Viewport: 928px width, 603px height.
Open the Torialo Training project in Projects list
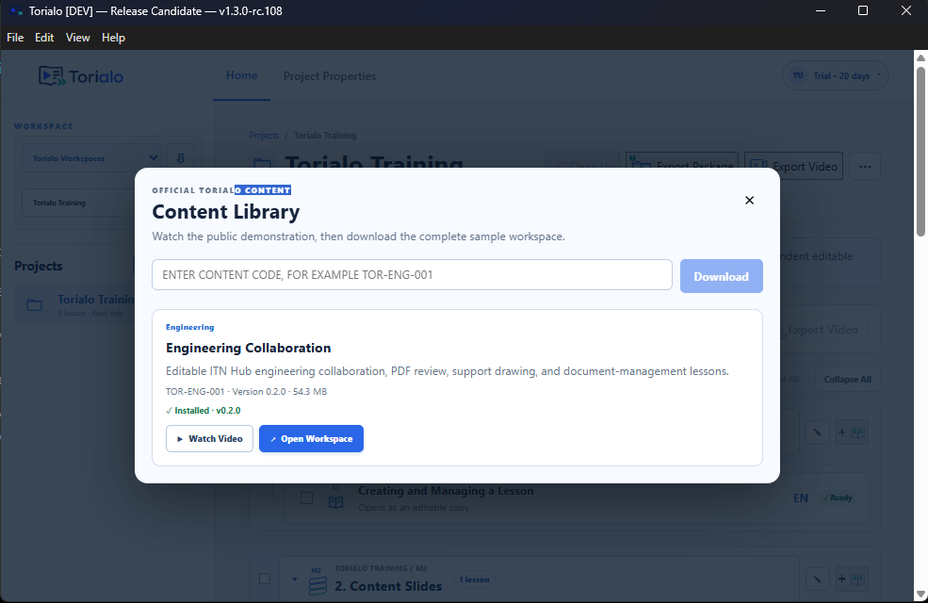coord(75,304)
